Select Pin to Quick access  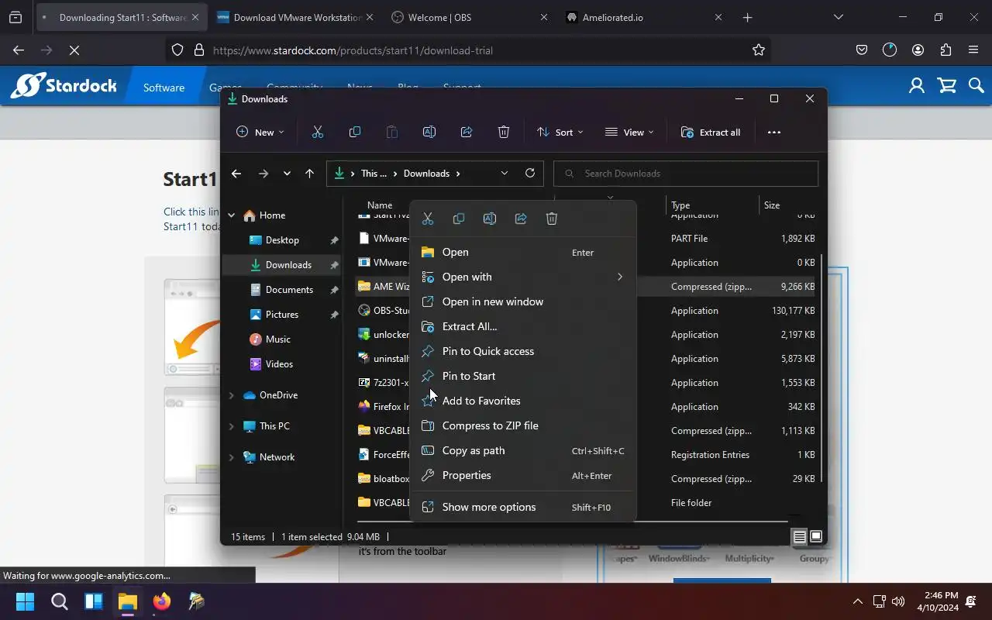[x=523, y=351]
